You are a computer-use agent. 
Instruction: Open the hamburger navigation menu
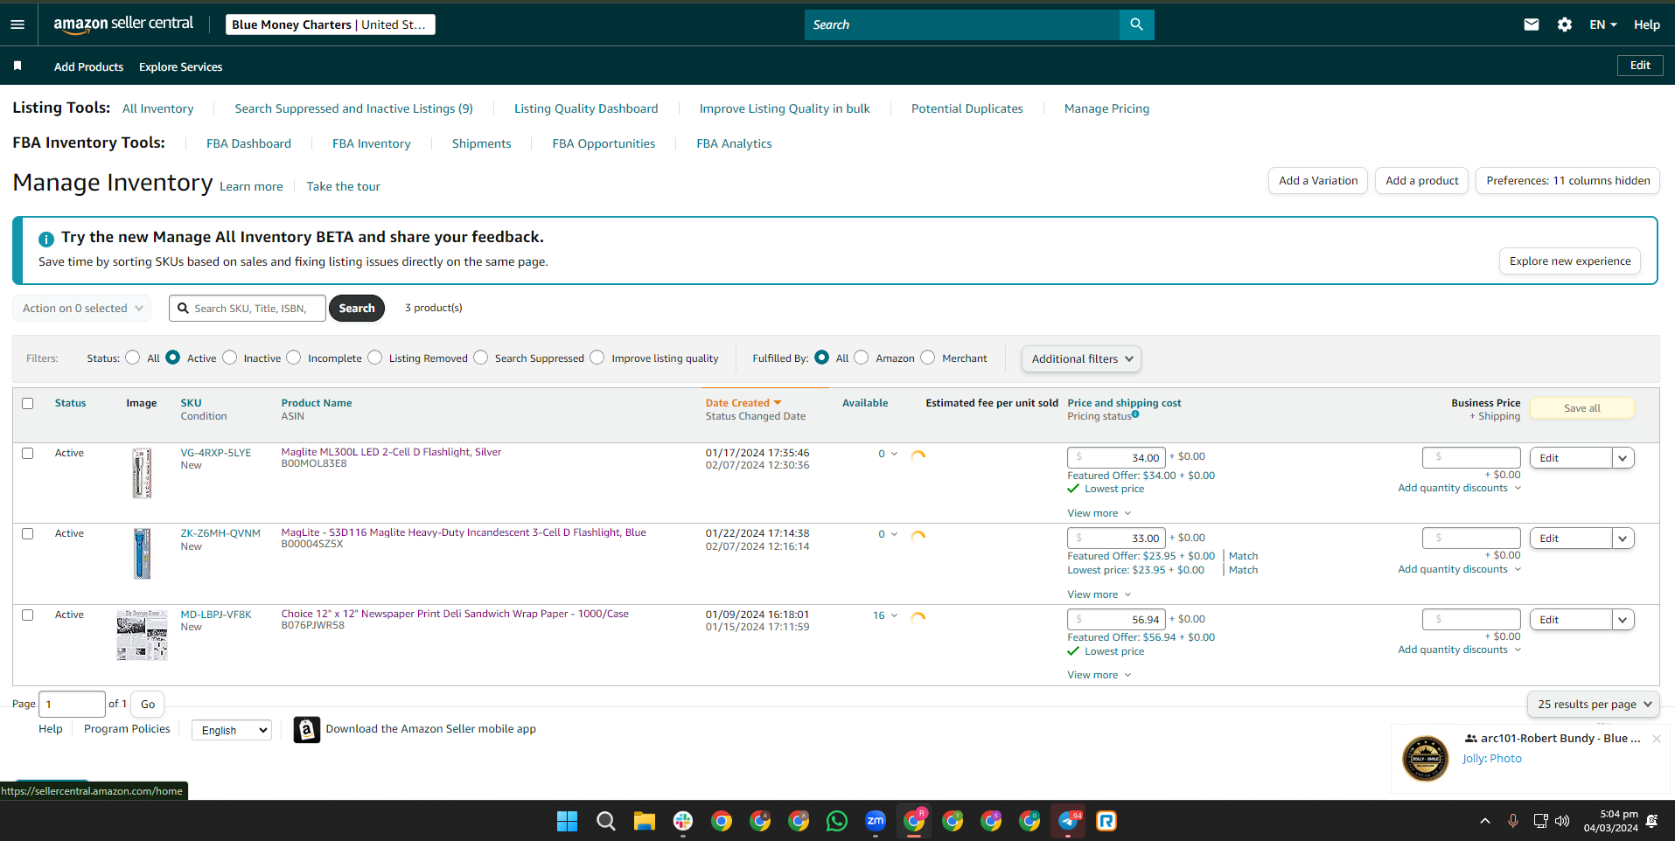pyautogui.click(x=17, y=24)
